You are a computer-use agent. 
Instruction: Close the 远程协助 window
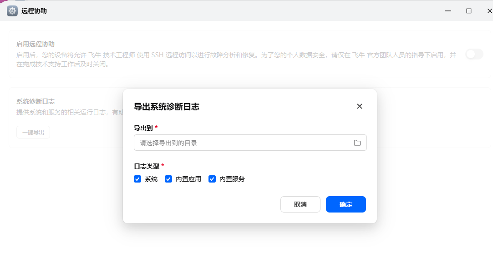489,11
